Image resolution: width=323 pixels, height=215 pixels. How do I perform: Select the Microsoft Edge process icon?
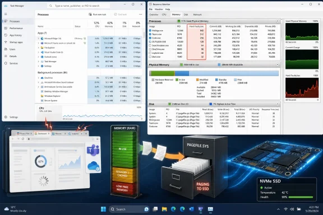[x=42, y=39]
